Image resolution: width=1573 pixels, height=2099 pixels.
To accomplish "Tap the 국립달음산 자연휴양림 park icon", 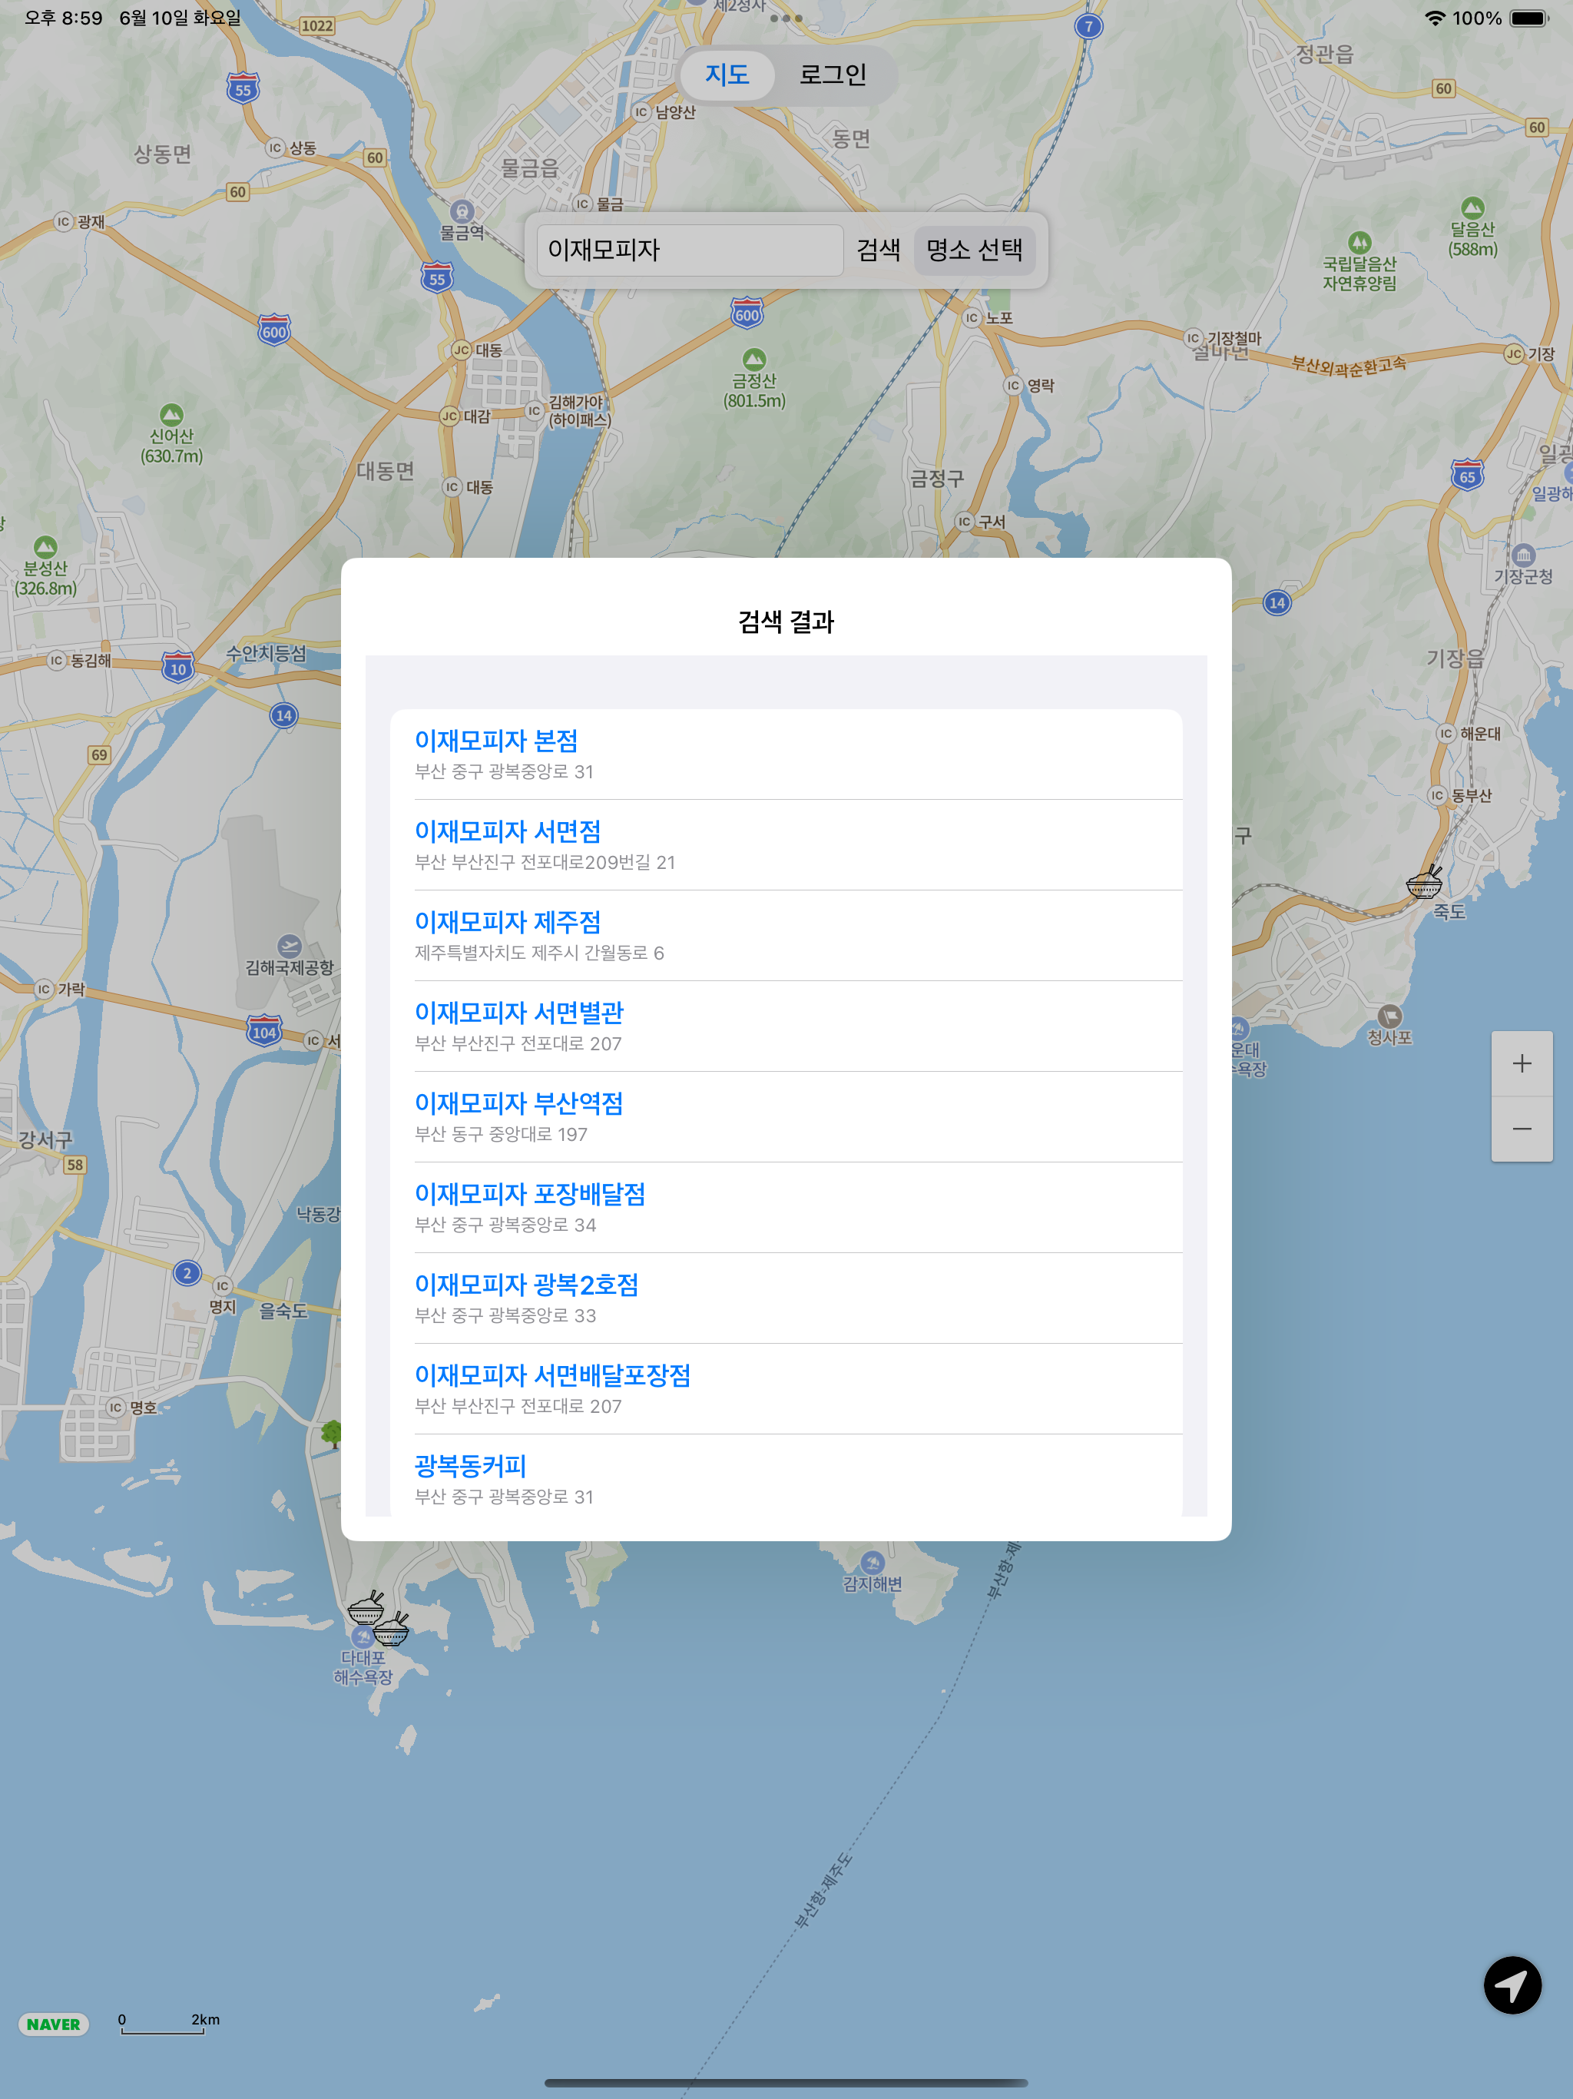I will 1359,243.
